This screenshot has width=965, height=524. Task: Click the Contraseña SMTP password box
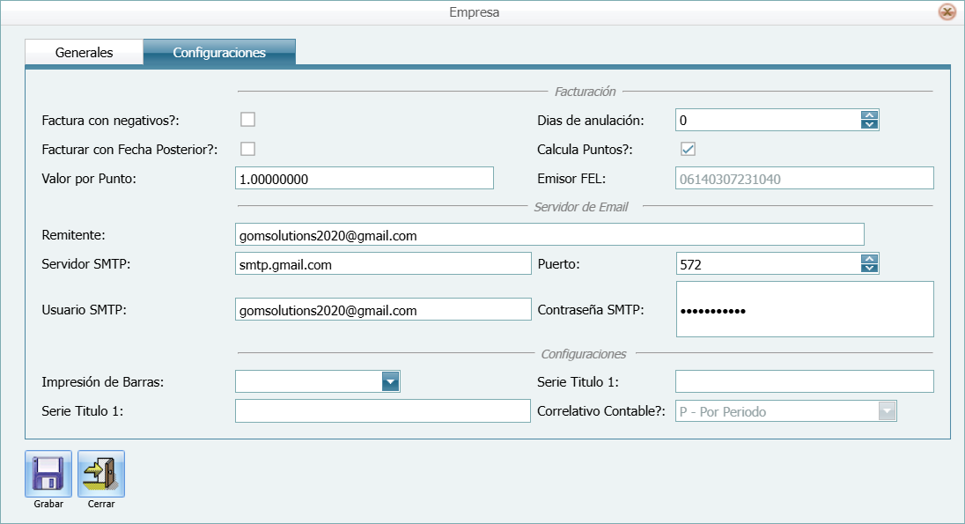804,308
